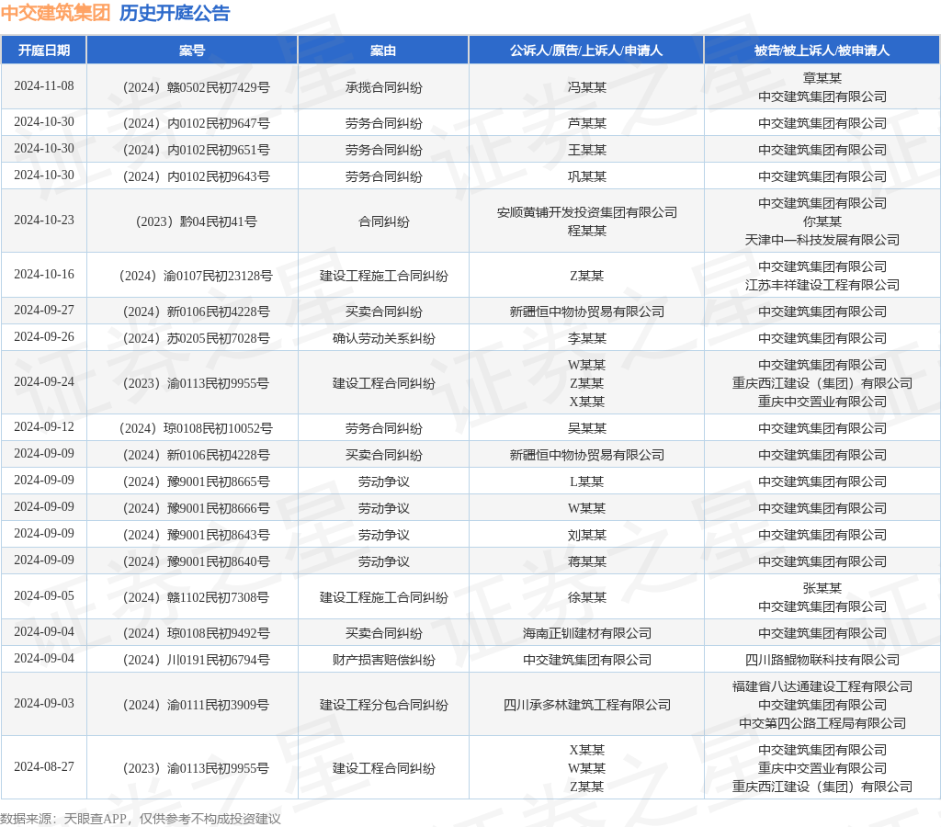This screenshot has height=827, width=941.
Task: Click plaintiff 芦某某
Action: coord(587,124)
